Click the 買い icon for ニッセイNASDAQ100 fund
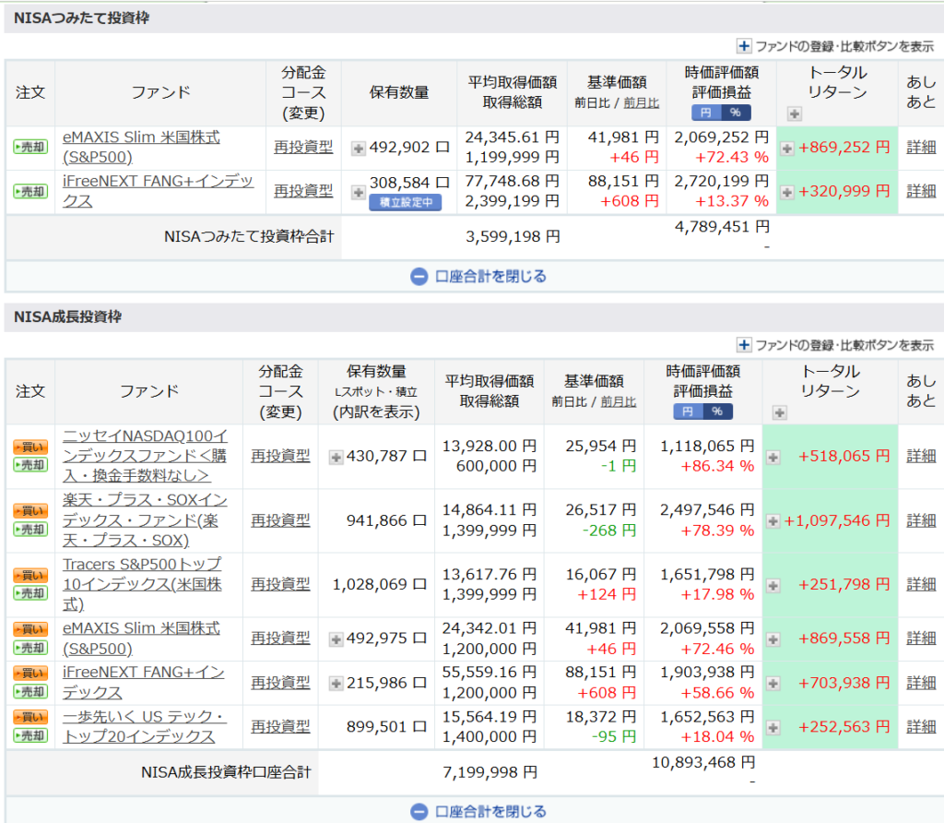Screen dimensions: 944x823 click(29, 447)
